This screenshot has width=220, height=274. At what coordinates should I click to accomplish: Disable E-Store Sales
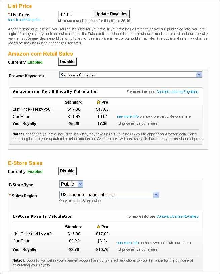[x=67, y=171]
